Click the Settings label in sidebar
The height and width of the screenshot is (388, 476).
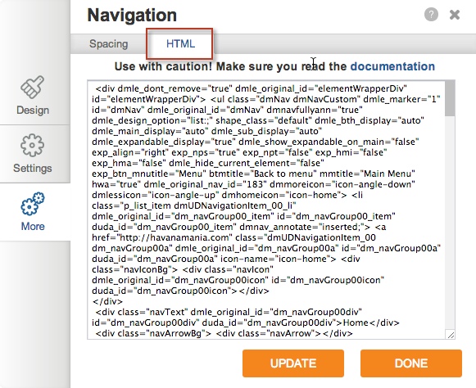coord(33,168)
